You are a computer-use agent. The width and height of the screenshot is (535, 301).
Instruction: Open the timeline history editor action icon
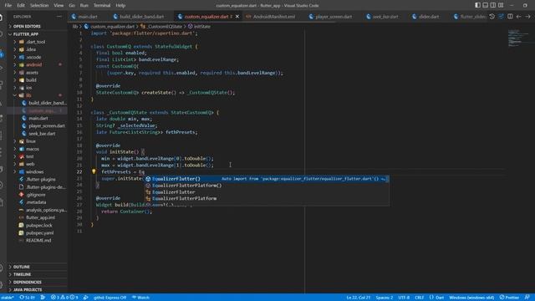coord(492,17)
